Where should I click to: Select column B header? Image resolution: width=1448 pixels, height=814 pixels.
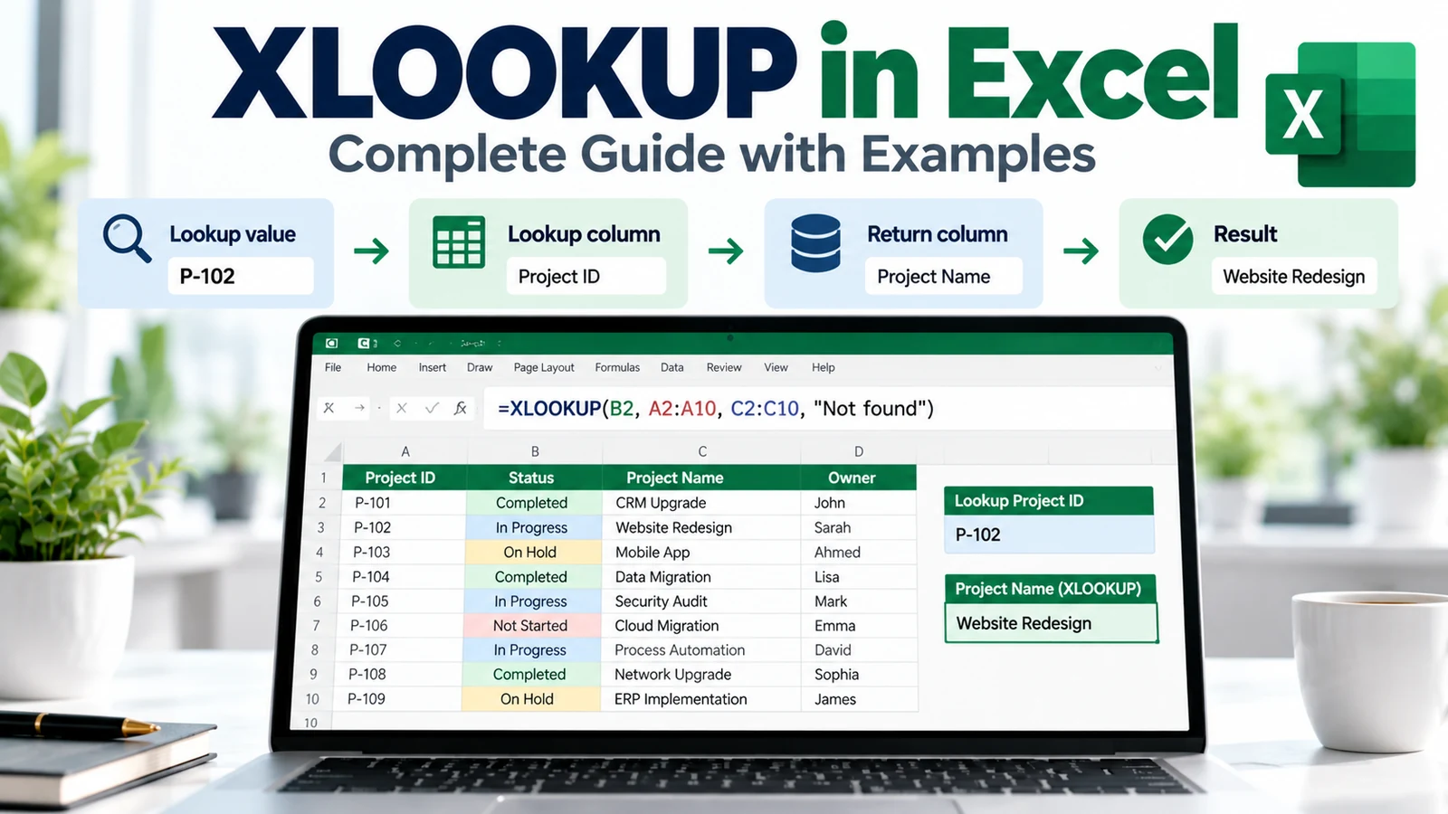(x=535, y=451)
